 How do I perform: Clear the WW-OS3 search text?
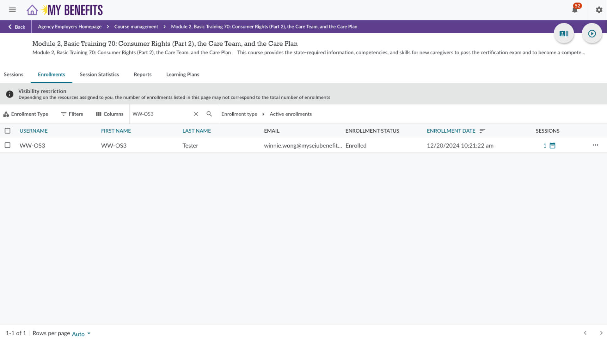point(196,114)
